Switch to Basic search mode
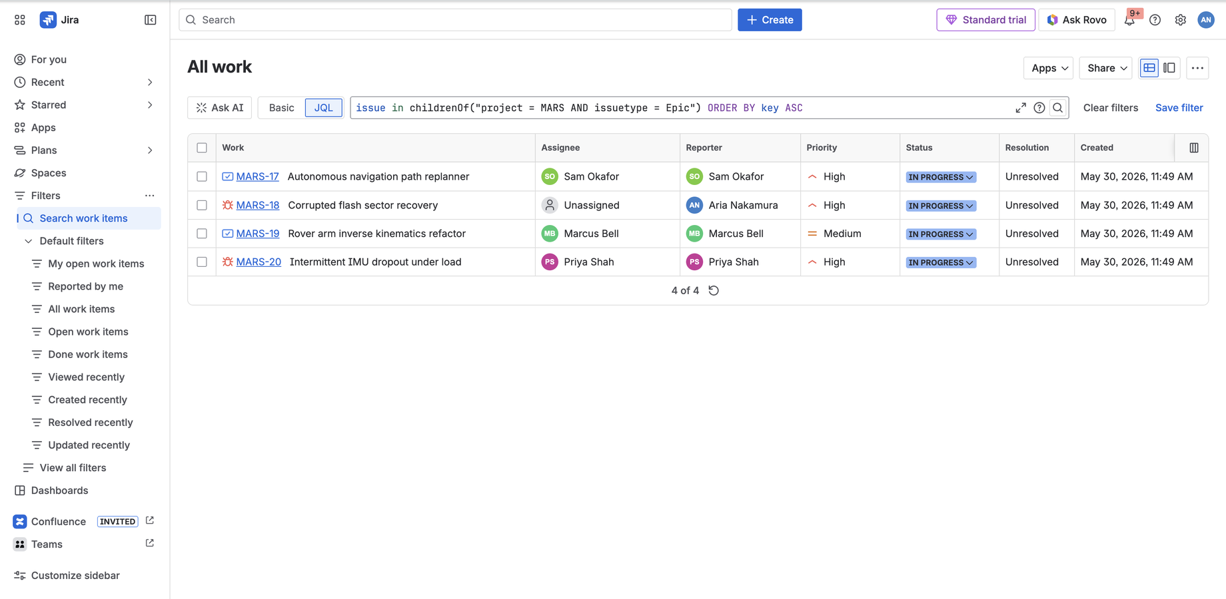The width and height of the screenshot is (1226, 599). click(281, 108)
